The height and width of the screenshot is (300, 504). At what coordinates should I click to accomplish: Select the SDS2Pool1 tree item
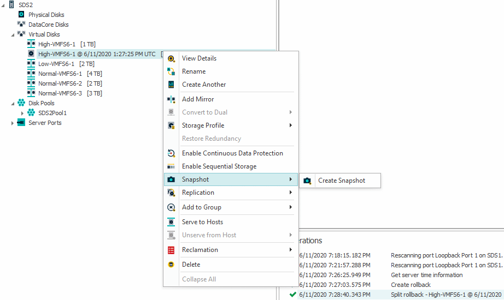[52, 113]
